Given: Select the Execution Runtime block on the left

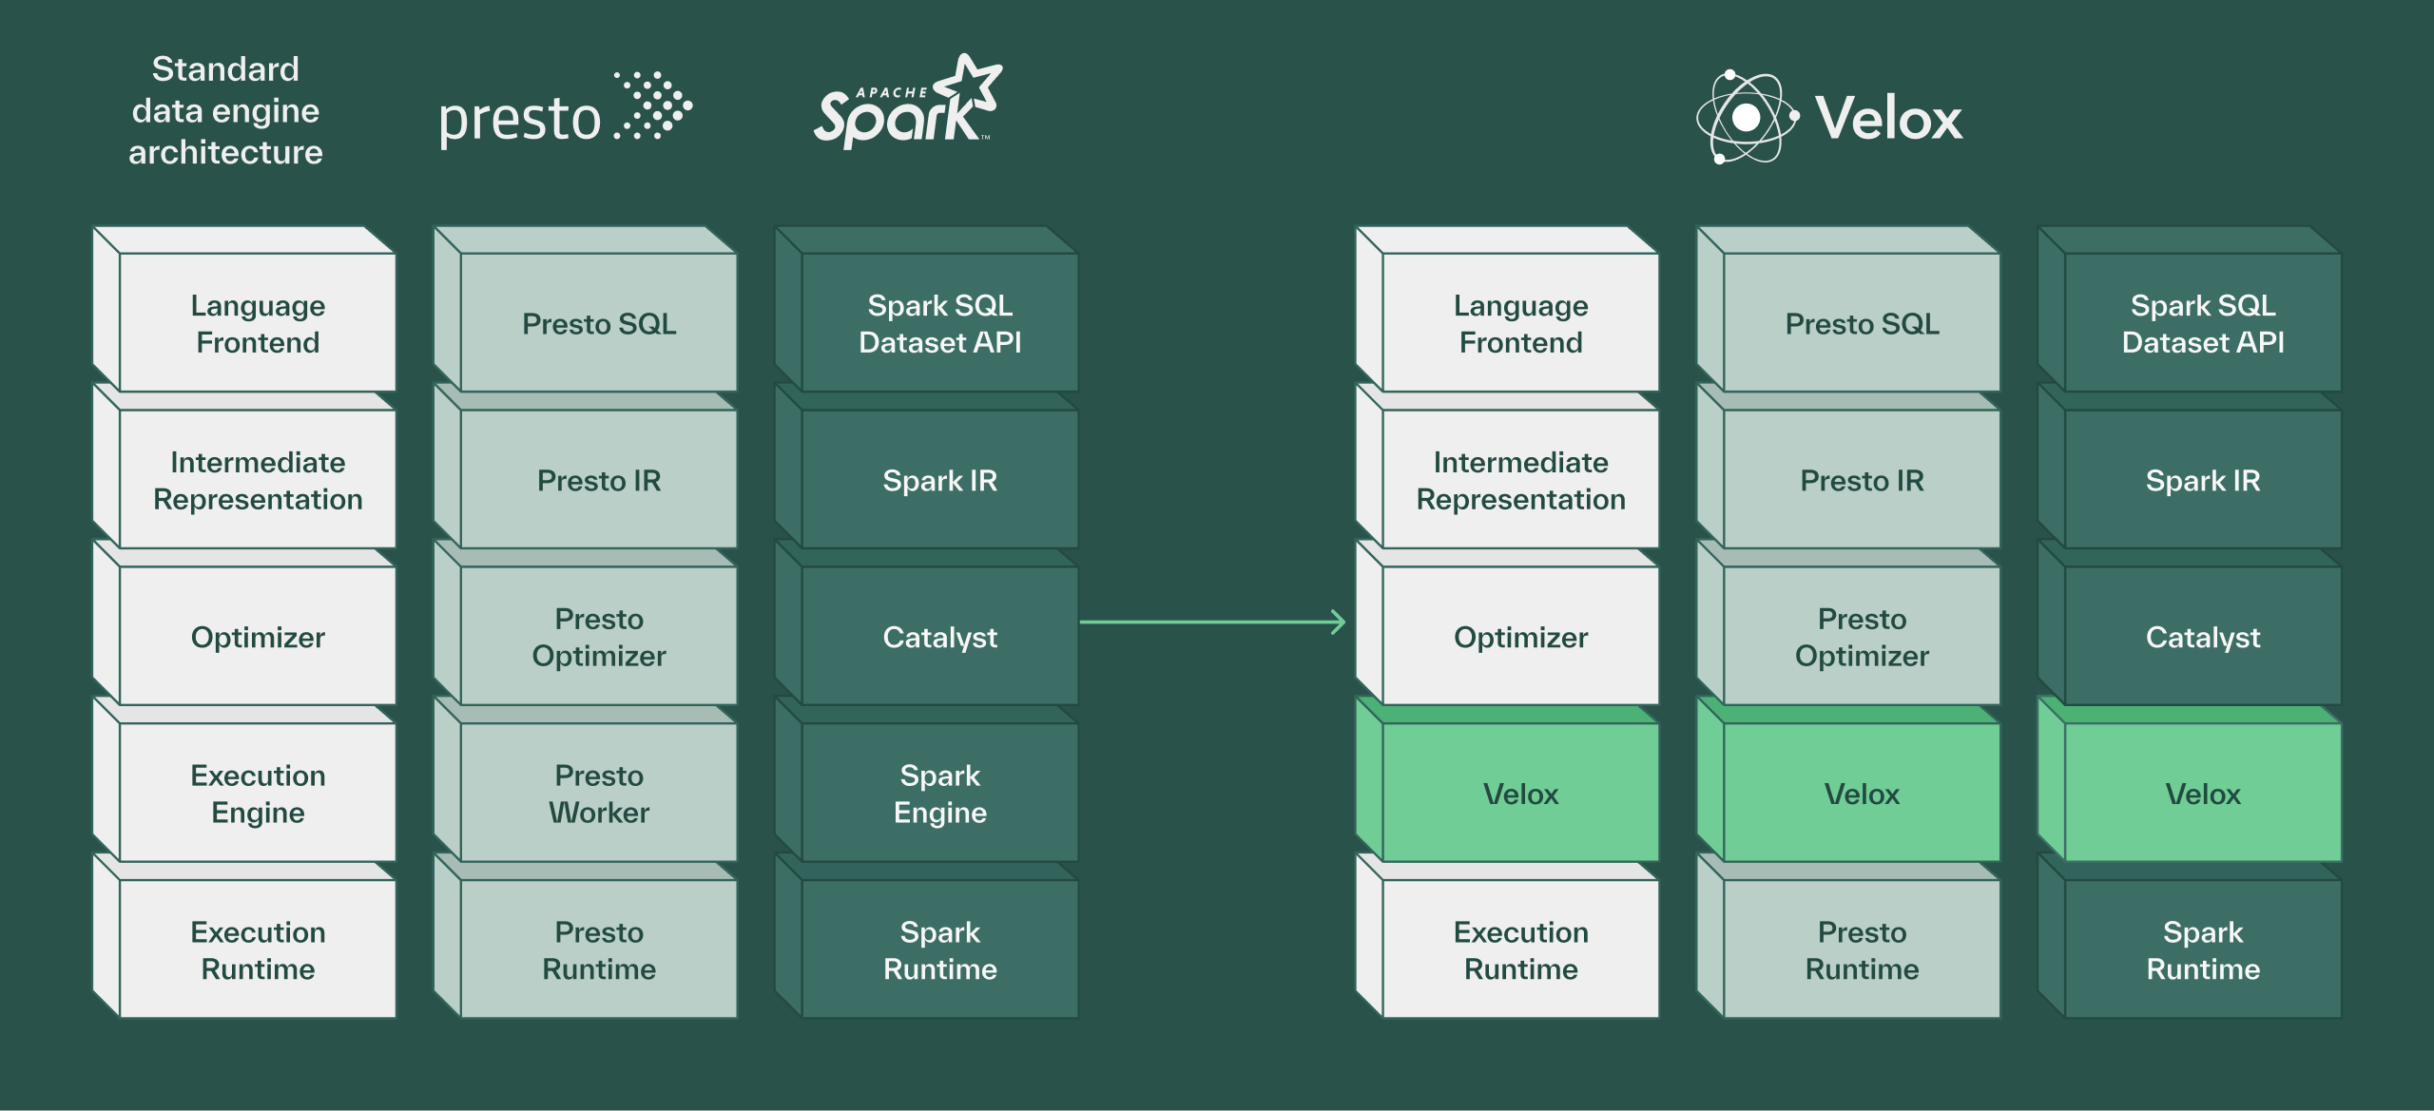Looking at the screenshot, I should [257, 950].
